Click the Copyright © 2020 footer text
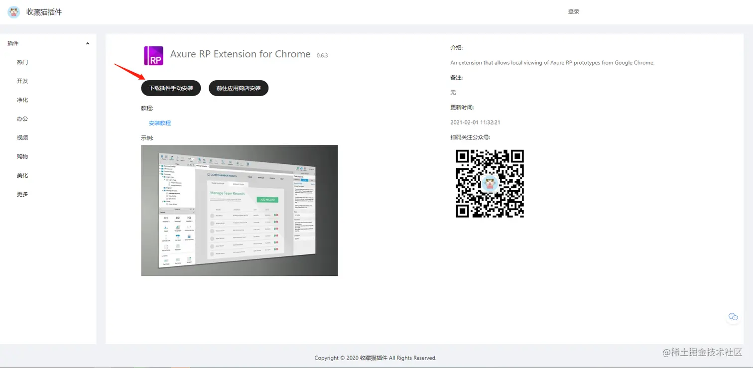The height and width of the screenshot is (368, 753). tap(376, 358)
